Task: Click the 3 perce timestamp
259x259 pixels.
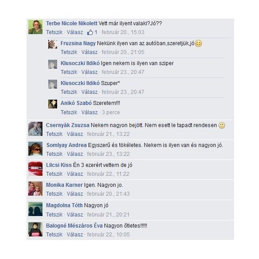Action: click(x=111, y=112)
